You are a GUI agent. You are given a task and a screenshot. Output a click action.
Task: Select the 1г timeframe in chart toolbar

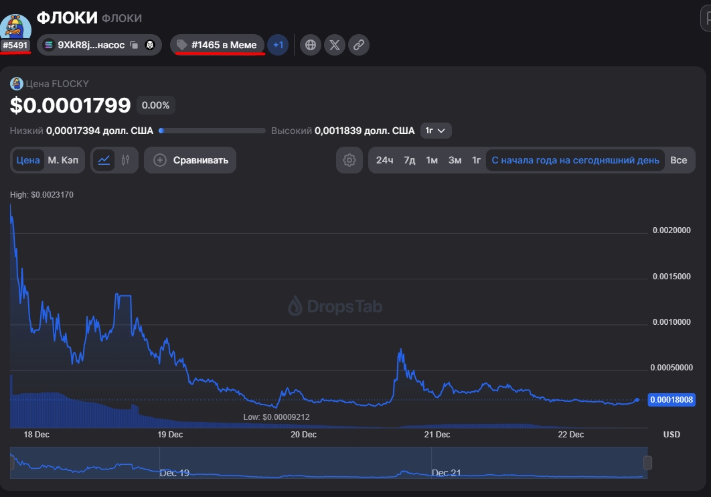(476, 160)
